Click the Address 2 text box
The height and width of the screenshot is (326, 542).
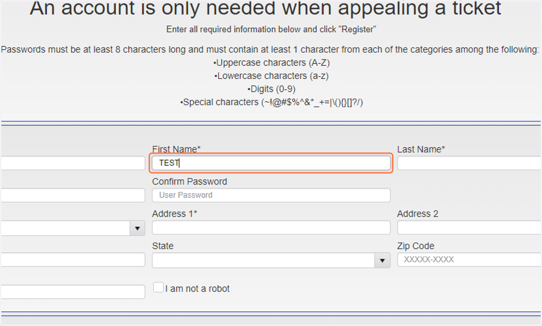coord(469,228)
